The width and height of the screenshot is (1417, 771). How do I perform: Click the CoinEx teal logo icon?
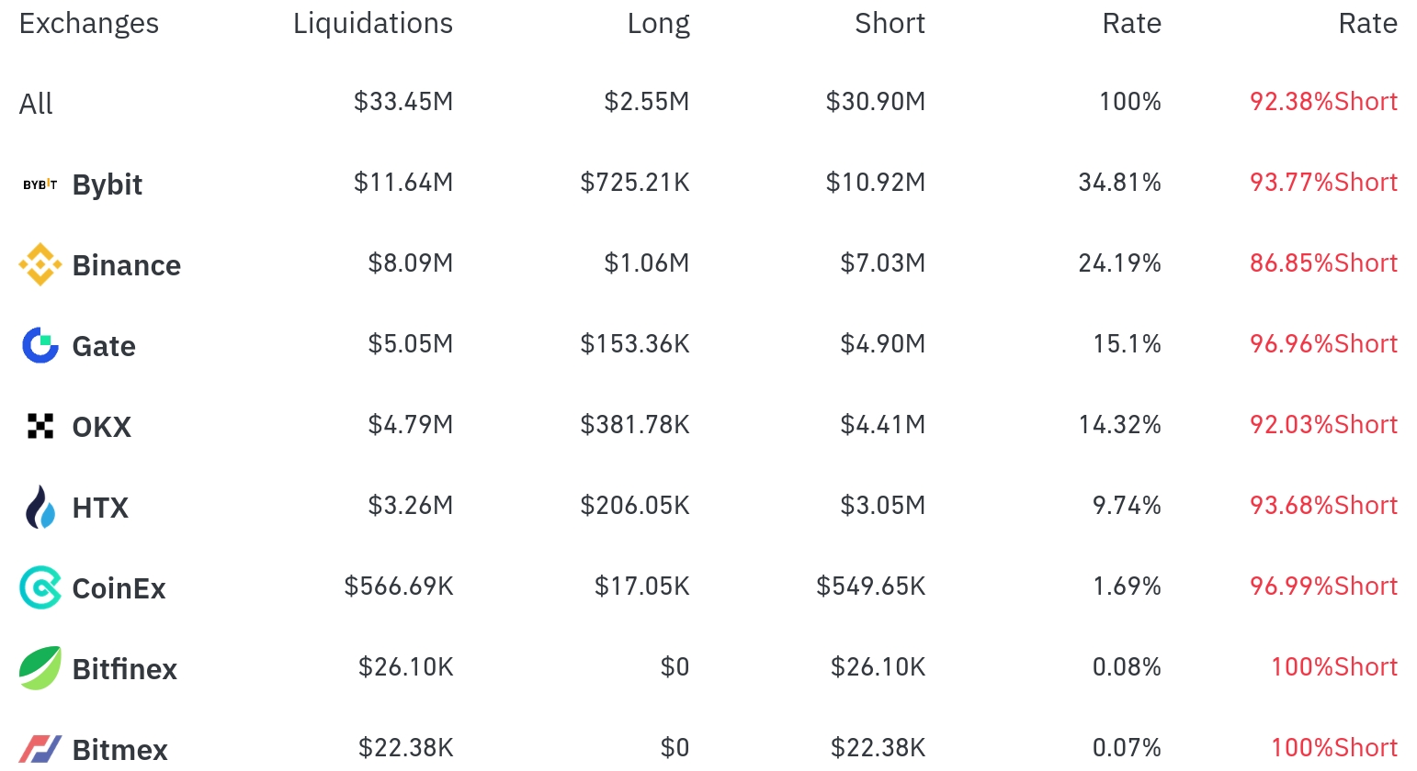tap(40, 587)
